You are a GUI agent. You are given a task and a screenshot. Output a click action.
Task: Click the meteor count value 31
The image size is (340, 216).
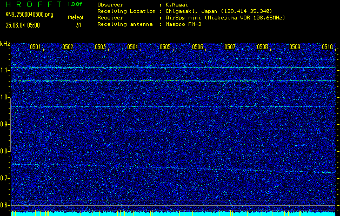tap(78, 25)
